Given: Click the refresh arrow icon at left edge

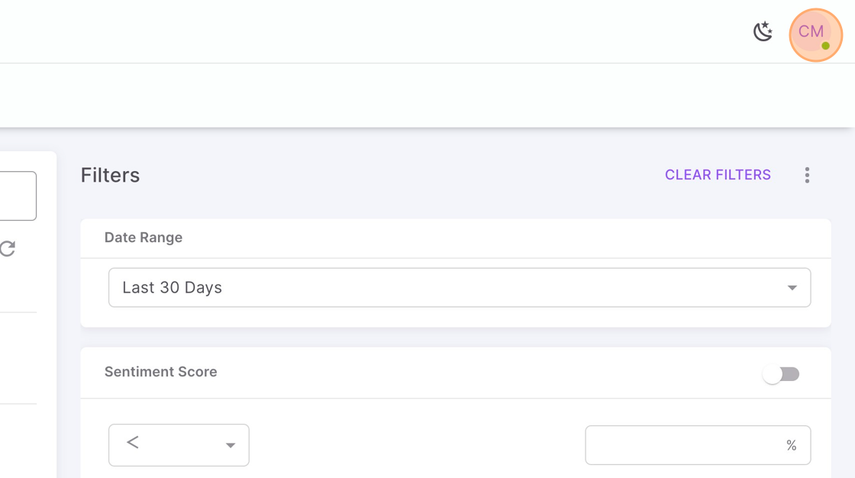Looking at the screenshot, I should click(7, 249).
